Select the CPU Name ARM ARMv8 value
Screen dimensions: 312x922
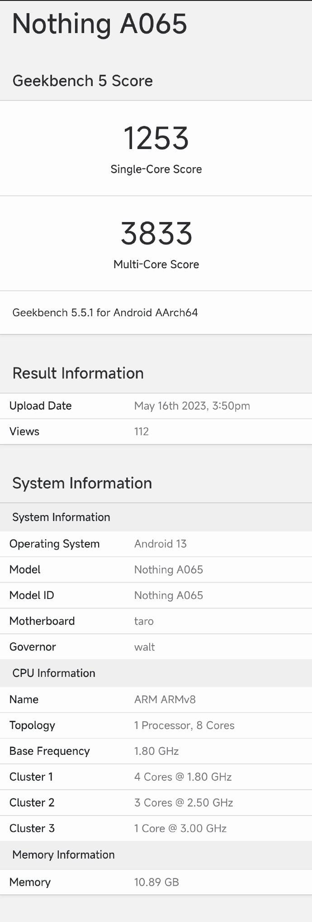click(165, 700)
